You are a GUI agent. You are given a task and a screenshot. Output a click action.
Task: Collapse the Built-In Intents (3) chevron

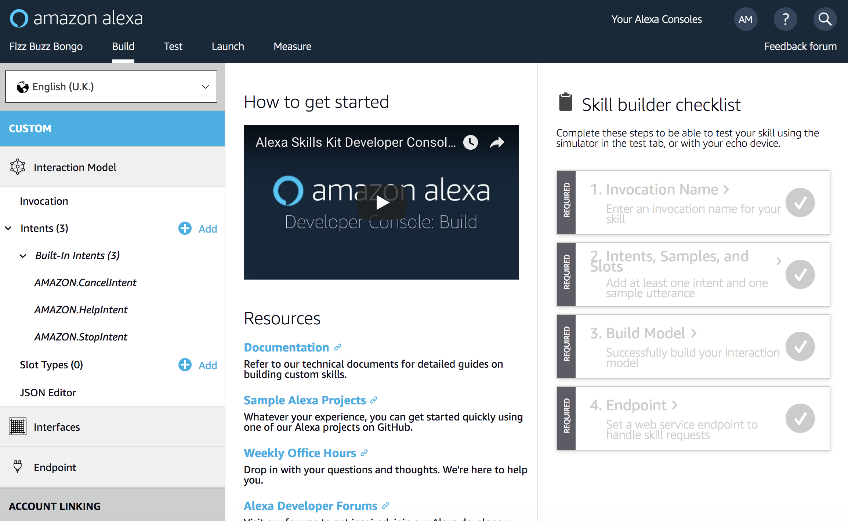pos(23,255)
